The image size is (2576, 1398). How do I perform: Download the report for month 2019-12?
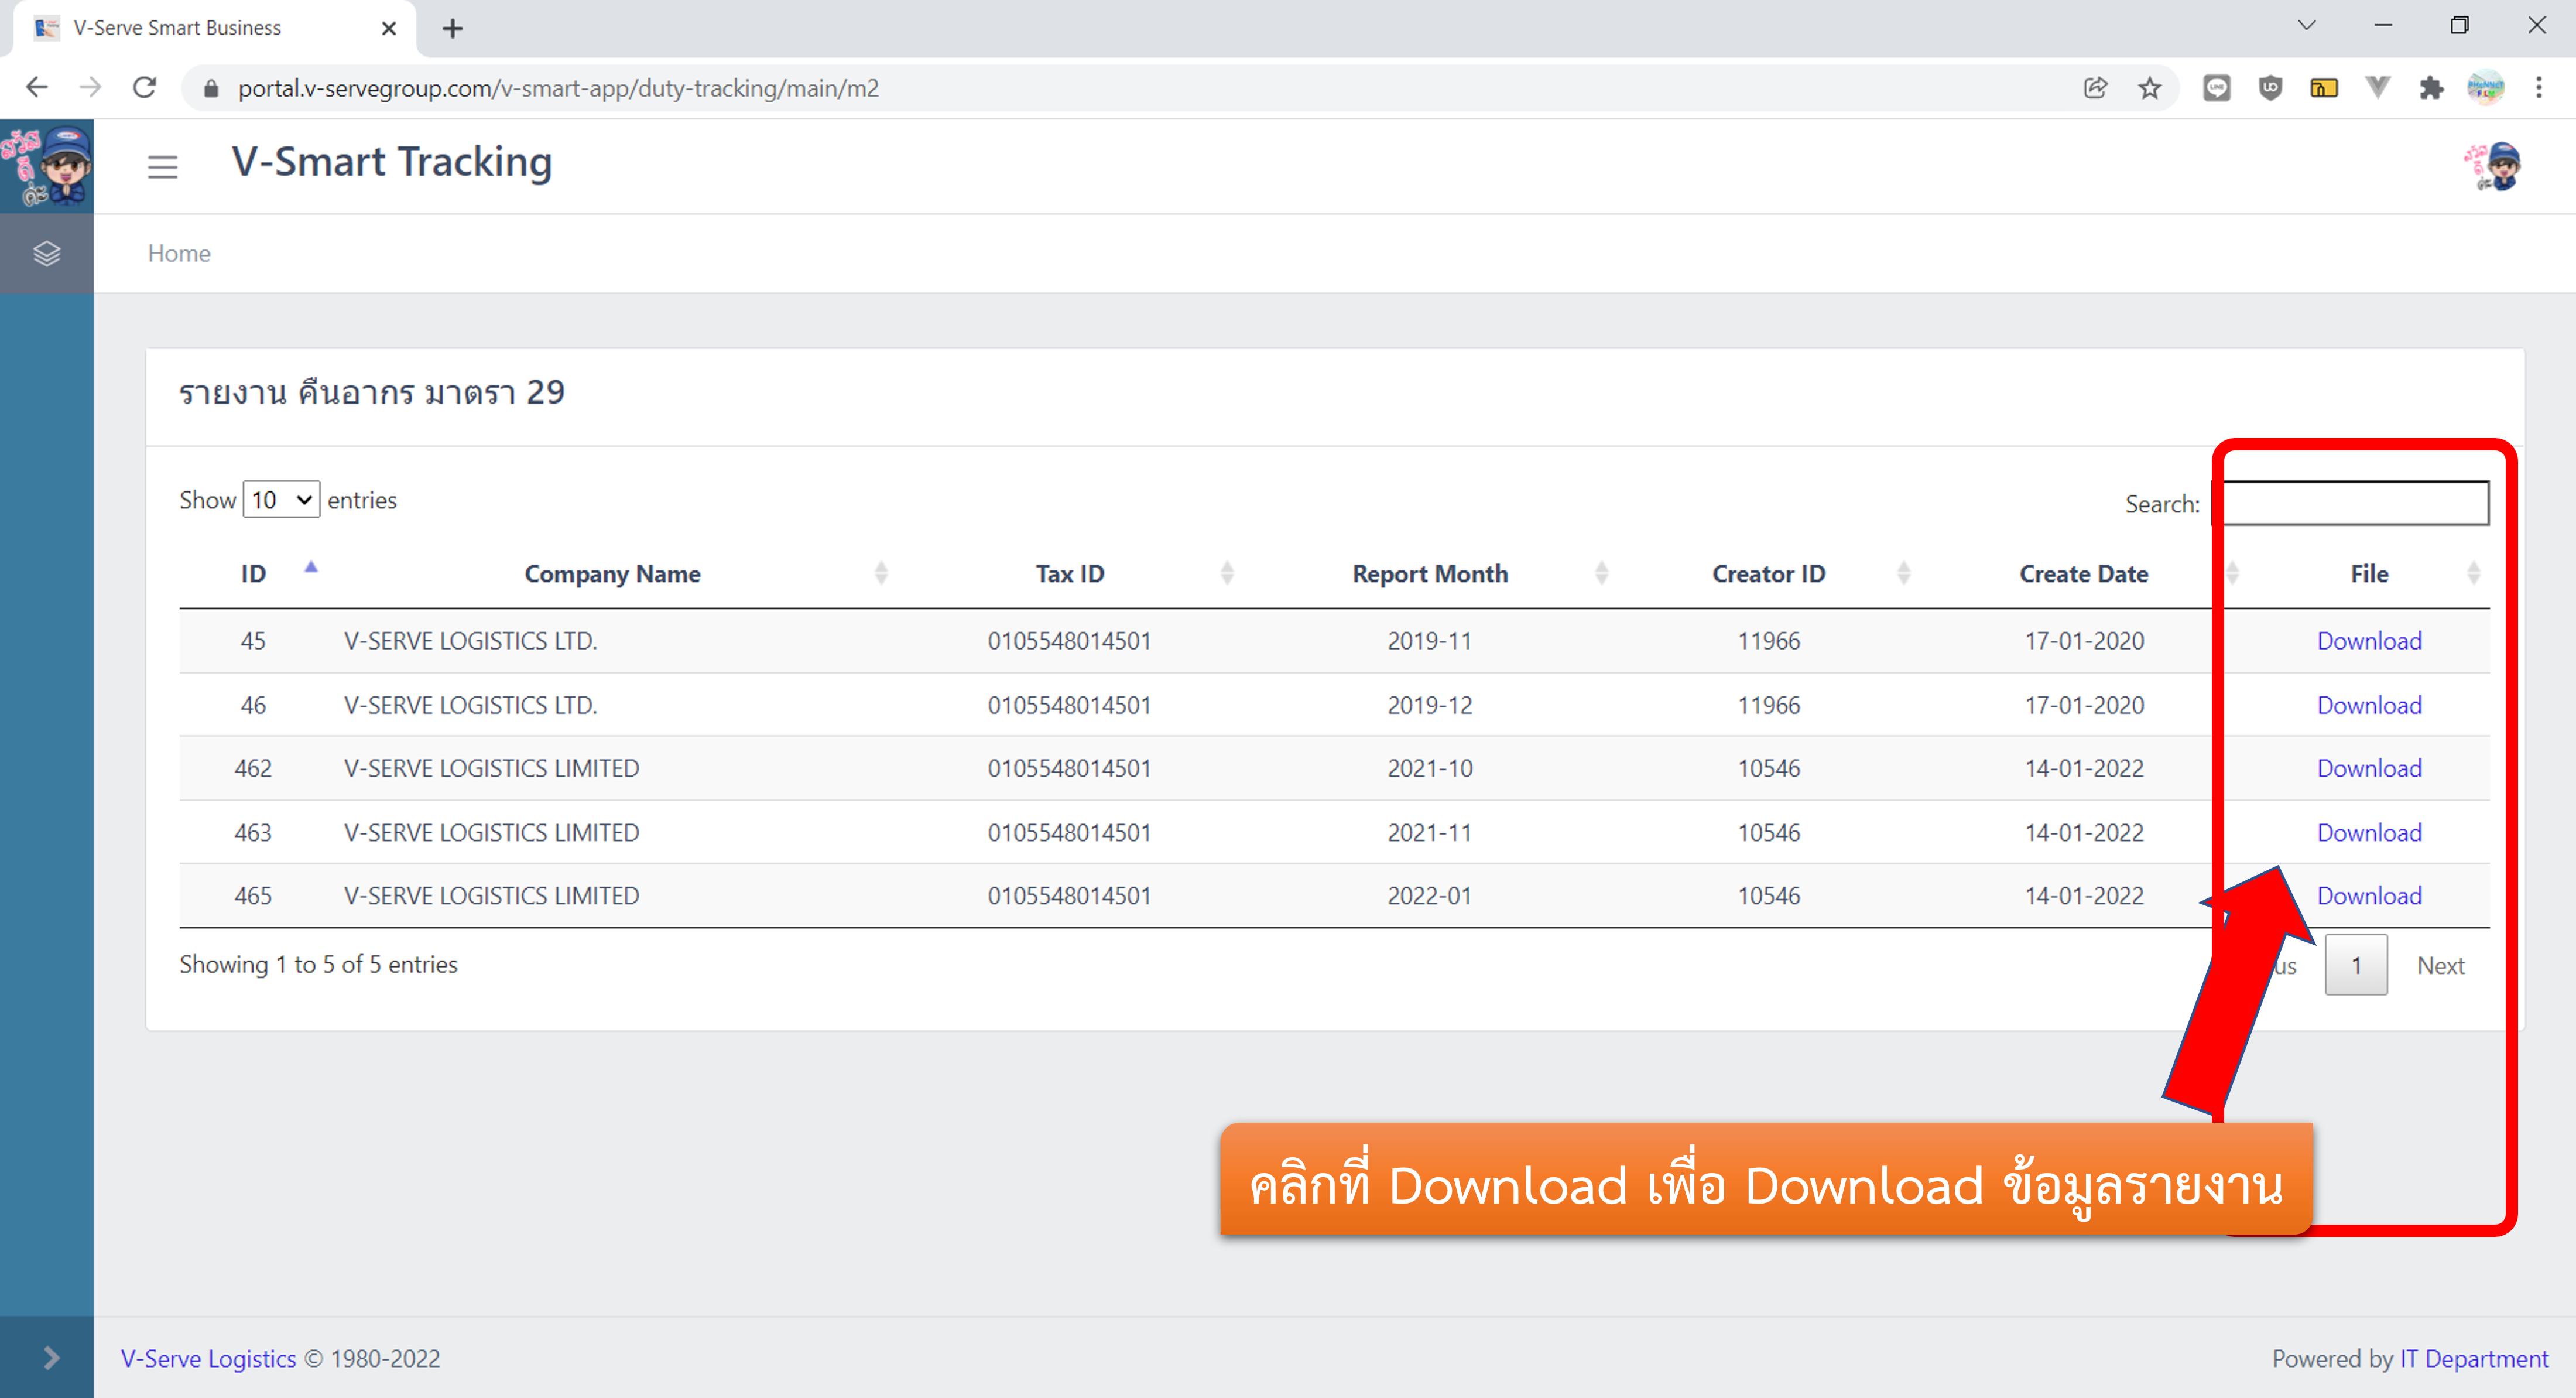click(x=2369, y=705)
